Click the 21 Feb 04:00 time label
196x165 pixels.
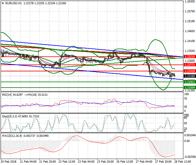28,162
